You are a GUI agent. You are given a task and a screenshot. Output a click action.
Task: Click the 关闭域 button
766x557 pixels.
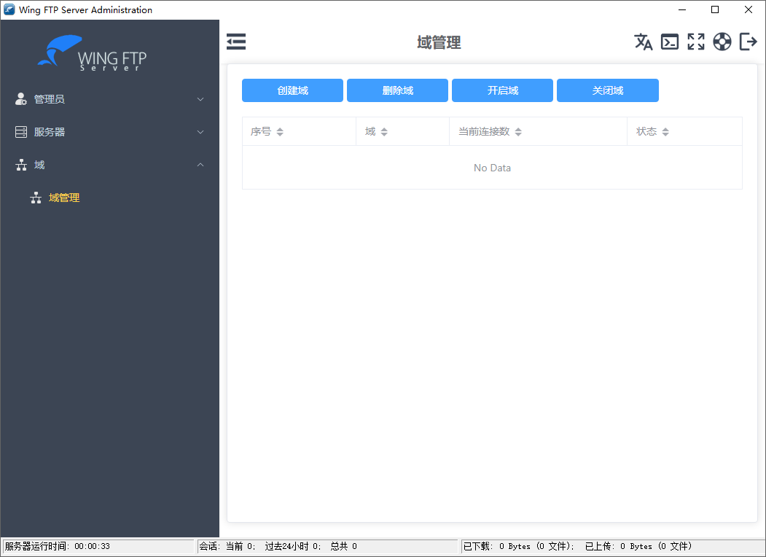607,90
